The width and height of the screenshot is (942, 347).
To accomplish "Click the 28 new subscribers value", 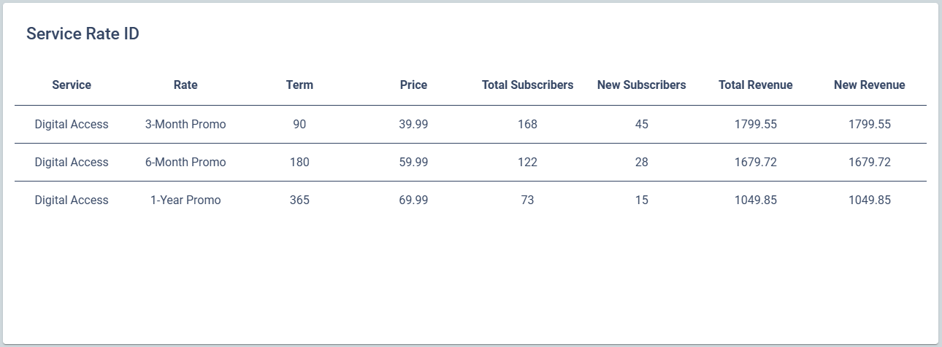I will pos(641,163).
